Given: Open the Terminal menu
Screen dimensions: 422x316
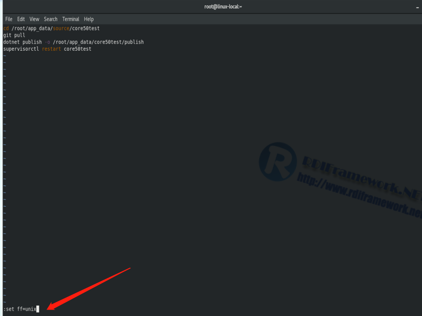Looking at the screenshot, I should pyautogui.click(x=71, y=19).
